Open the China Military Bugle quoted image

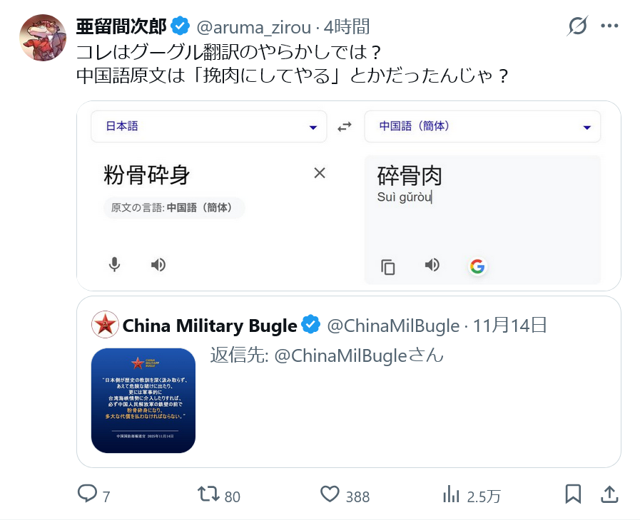point(143,400)
